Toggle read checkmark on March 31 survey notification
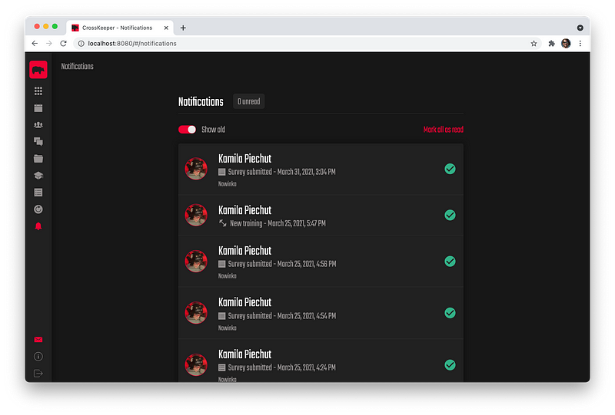This screenshot has height=415, width=615. coord(450,169)
